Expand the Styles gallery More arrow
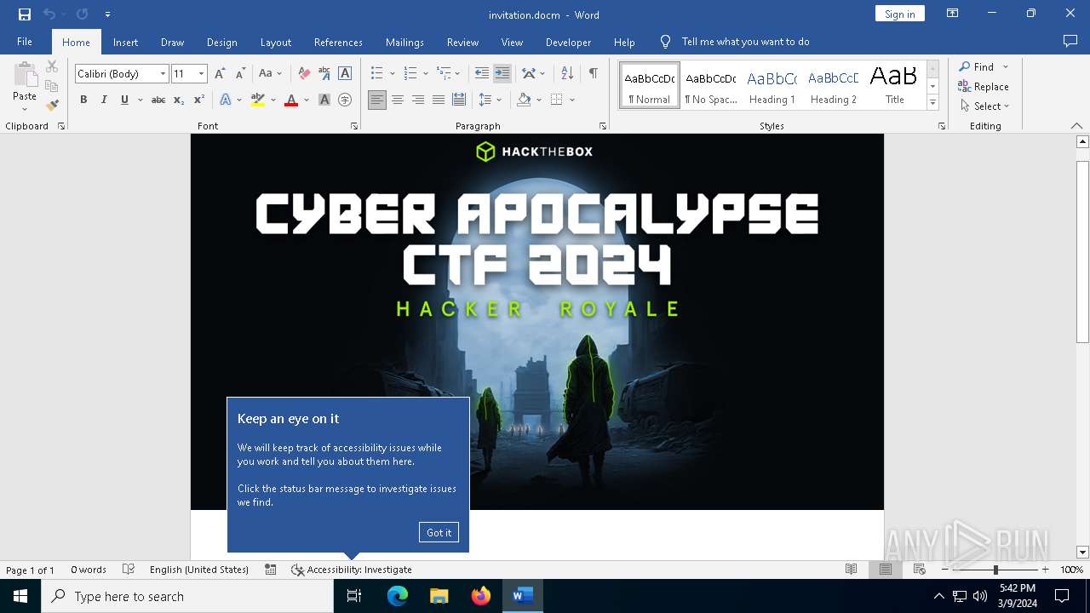 tap(932, 103)
